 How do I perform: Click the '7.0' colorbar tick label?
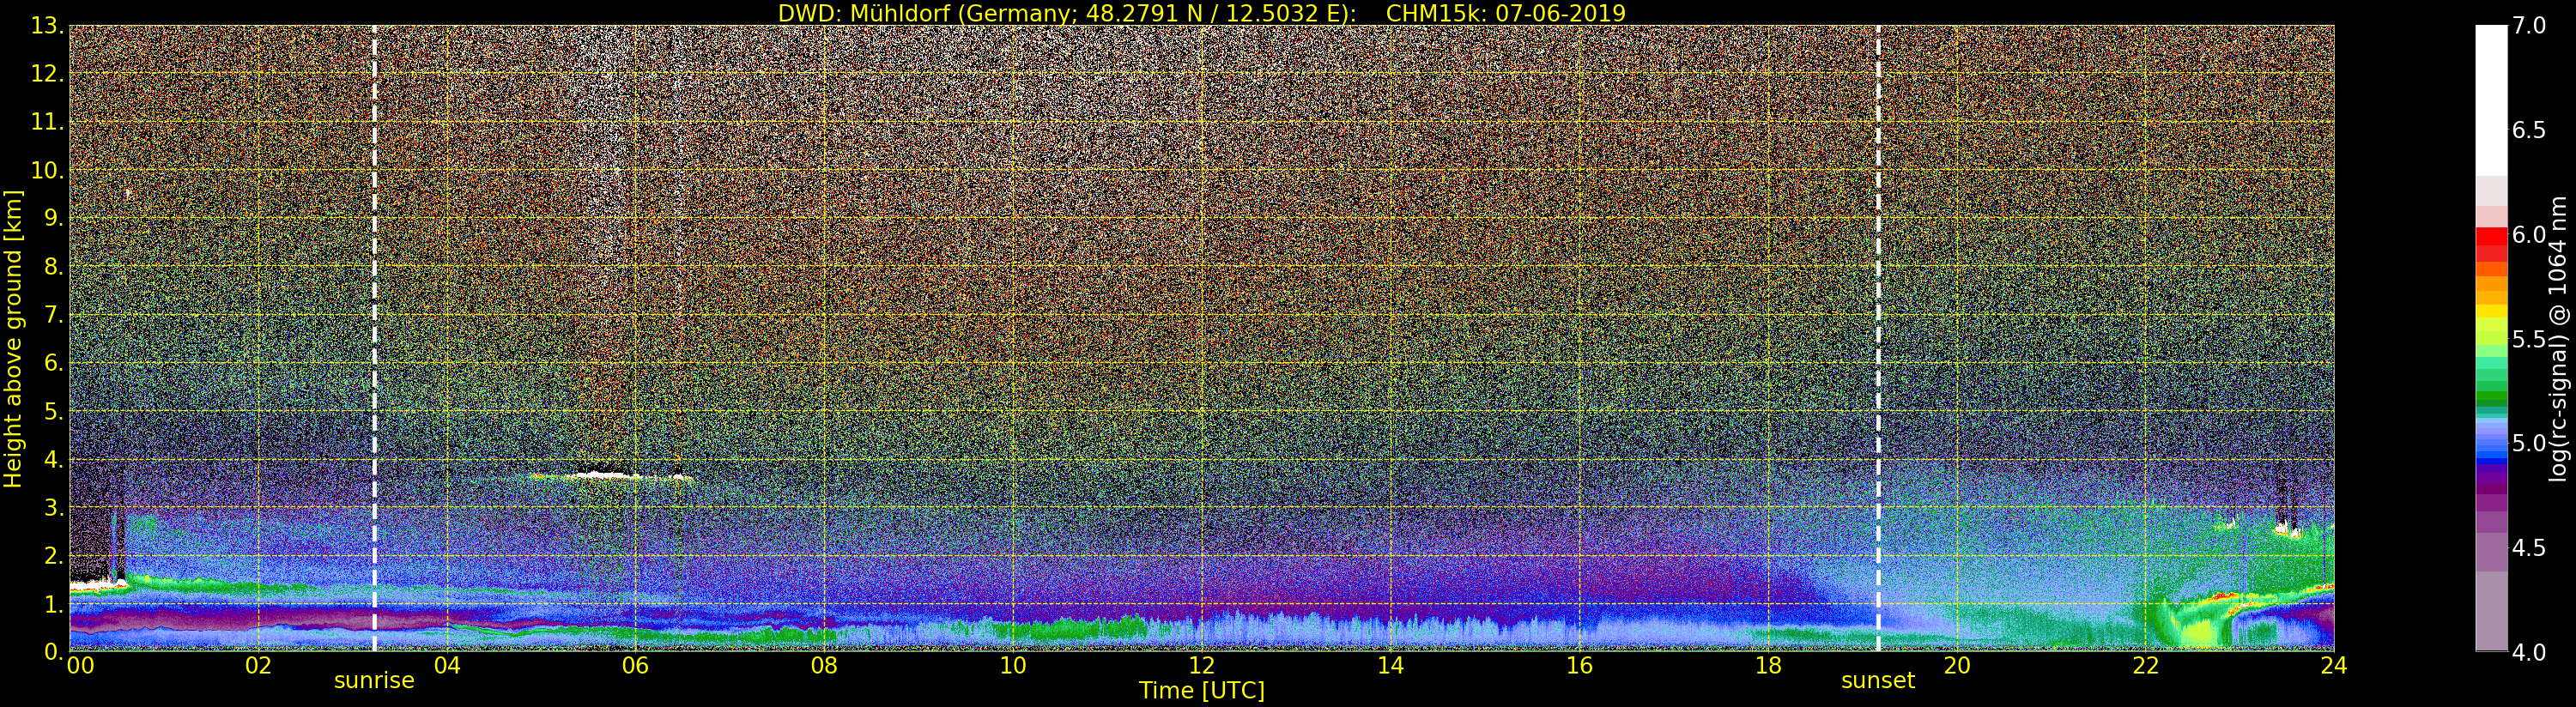2529,26
